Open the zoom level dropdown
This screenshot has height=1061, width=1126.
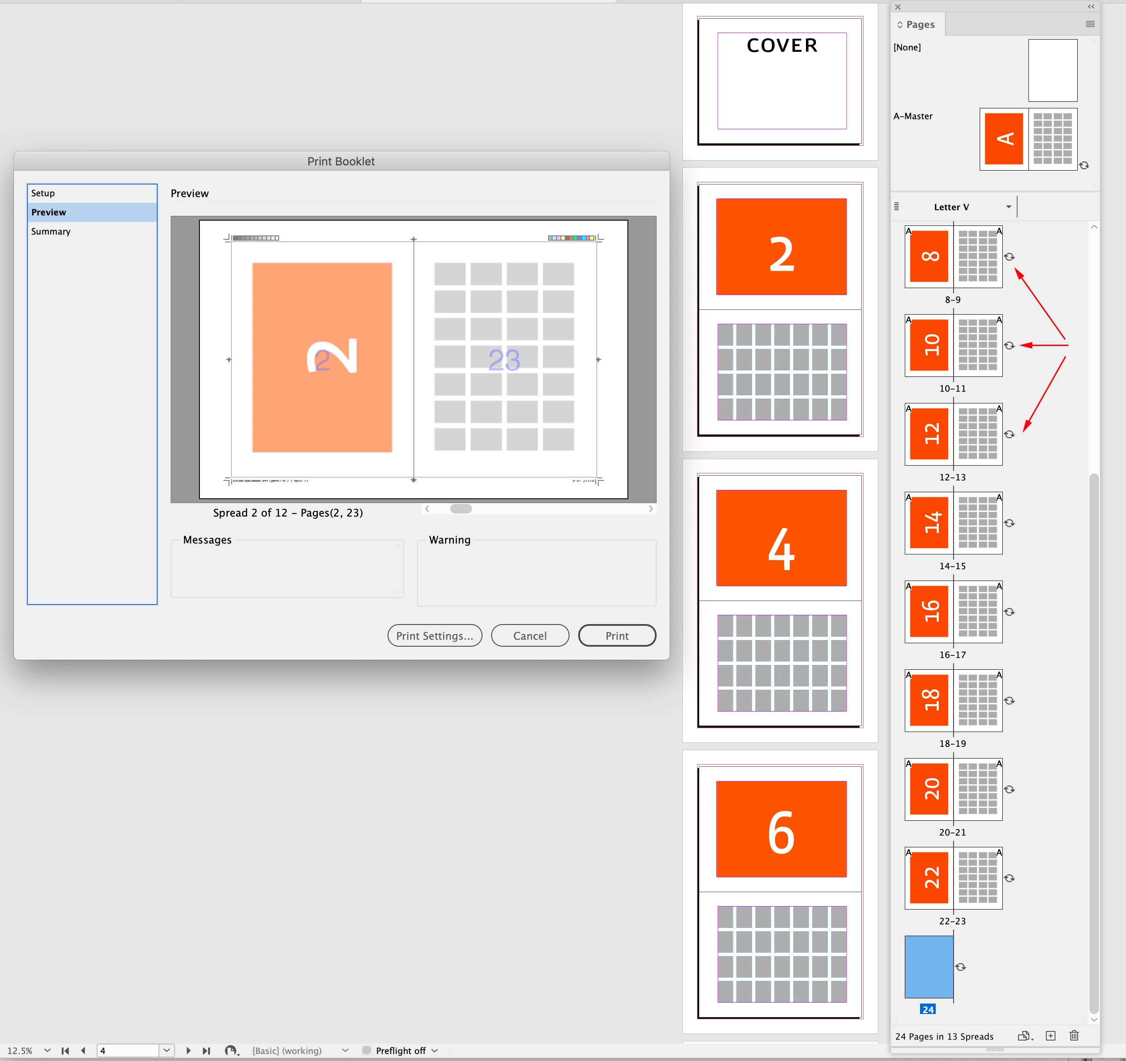click(47, 1050)
